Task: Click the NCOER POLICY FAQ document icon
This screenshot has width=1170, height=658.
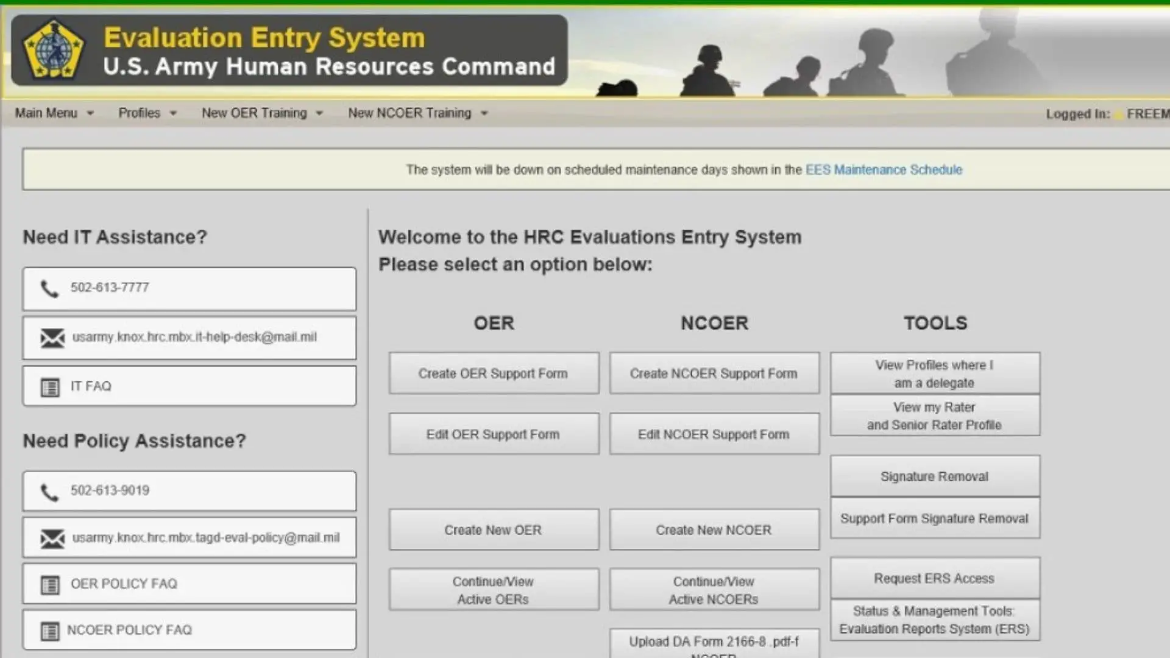Action: (x=50, y=630)
